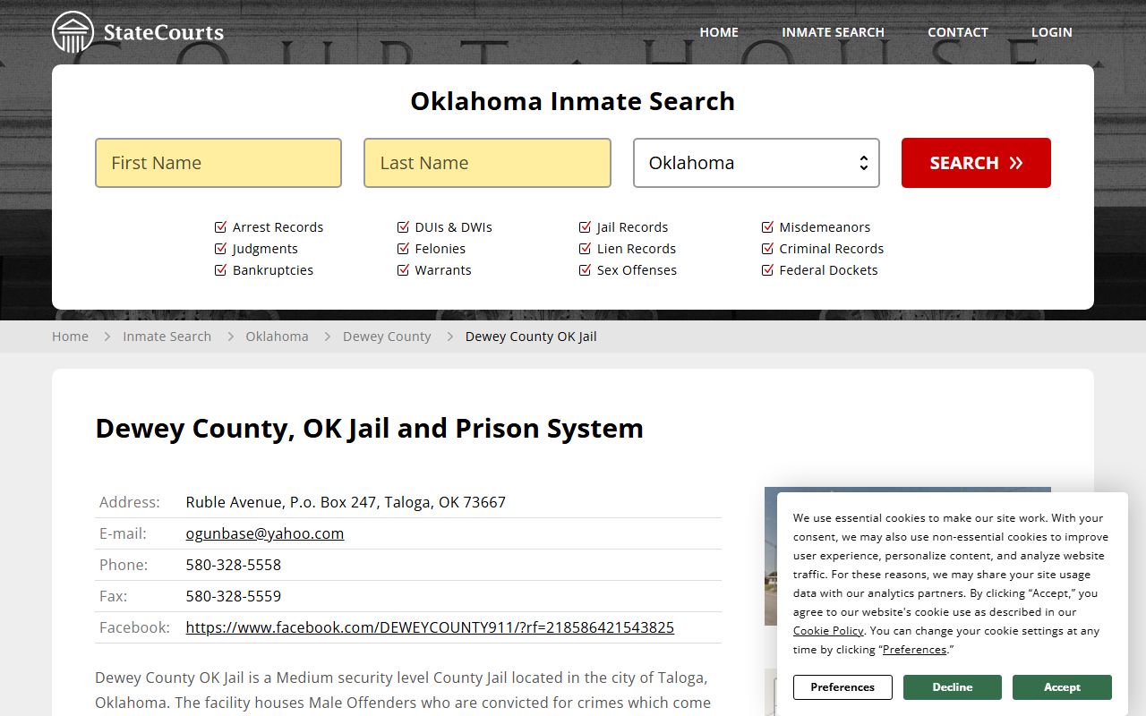Click the phone number 580-328-5558

tap(234, 565)
